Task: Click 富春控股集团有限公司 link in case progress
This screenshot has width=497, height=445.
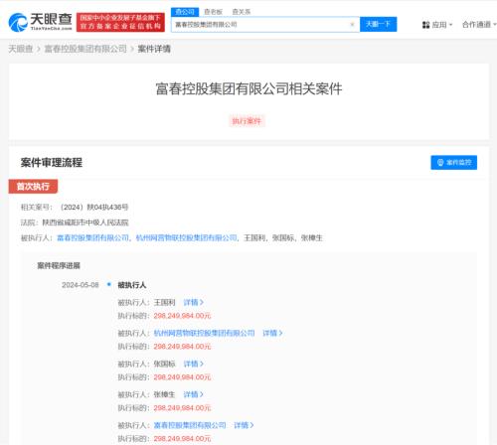Action: tap(190, 425)
